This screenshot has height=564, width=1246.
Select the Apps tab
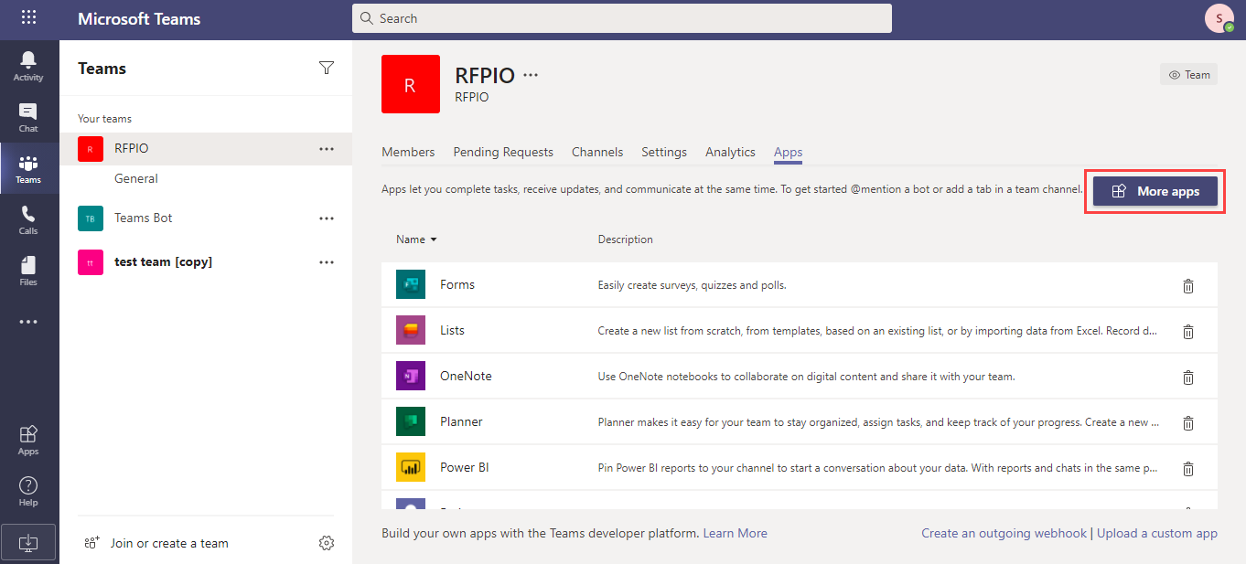pyautogui.click(x=788, y=152)
